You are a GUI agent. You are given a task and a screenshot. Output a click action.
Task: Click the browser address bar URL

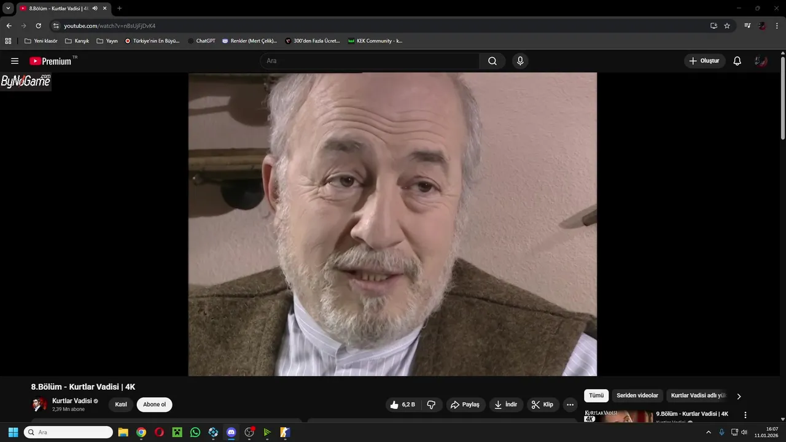click(110, 26)
